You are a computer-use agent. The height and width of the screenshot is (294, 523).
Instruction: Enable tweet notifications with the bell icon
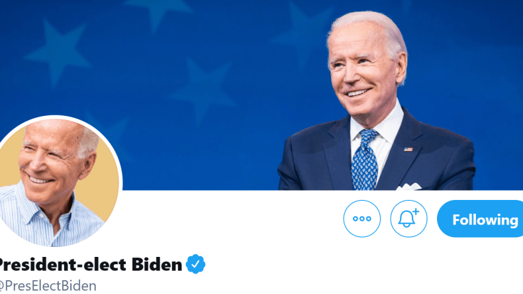click(x=408, y=219)
